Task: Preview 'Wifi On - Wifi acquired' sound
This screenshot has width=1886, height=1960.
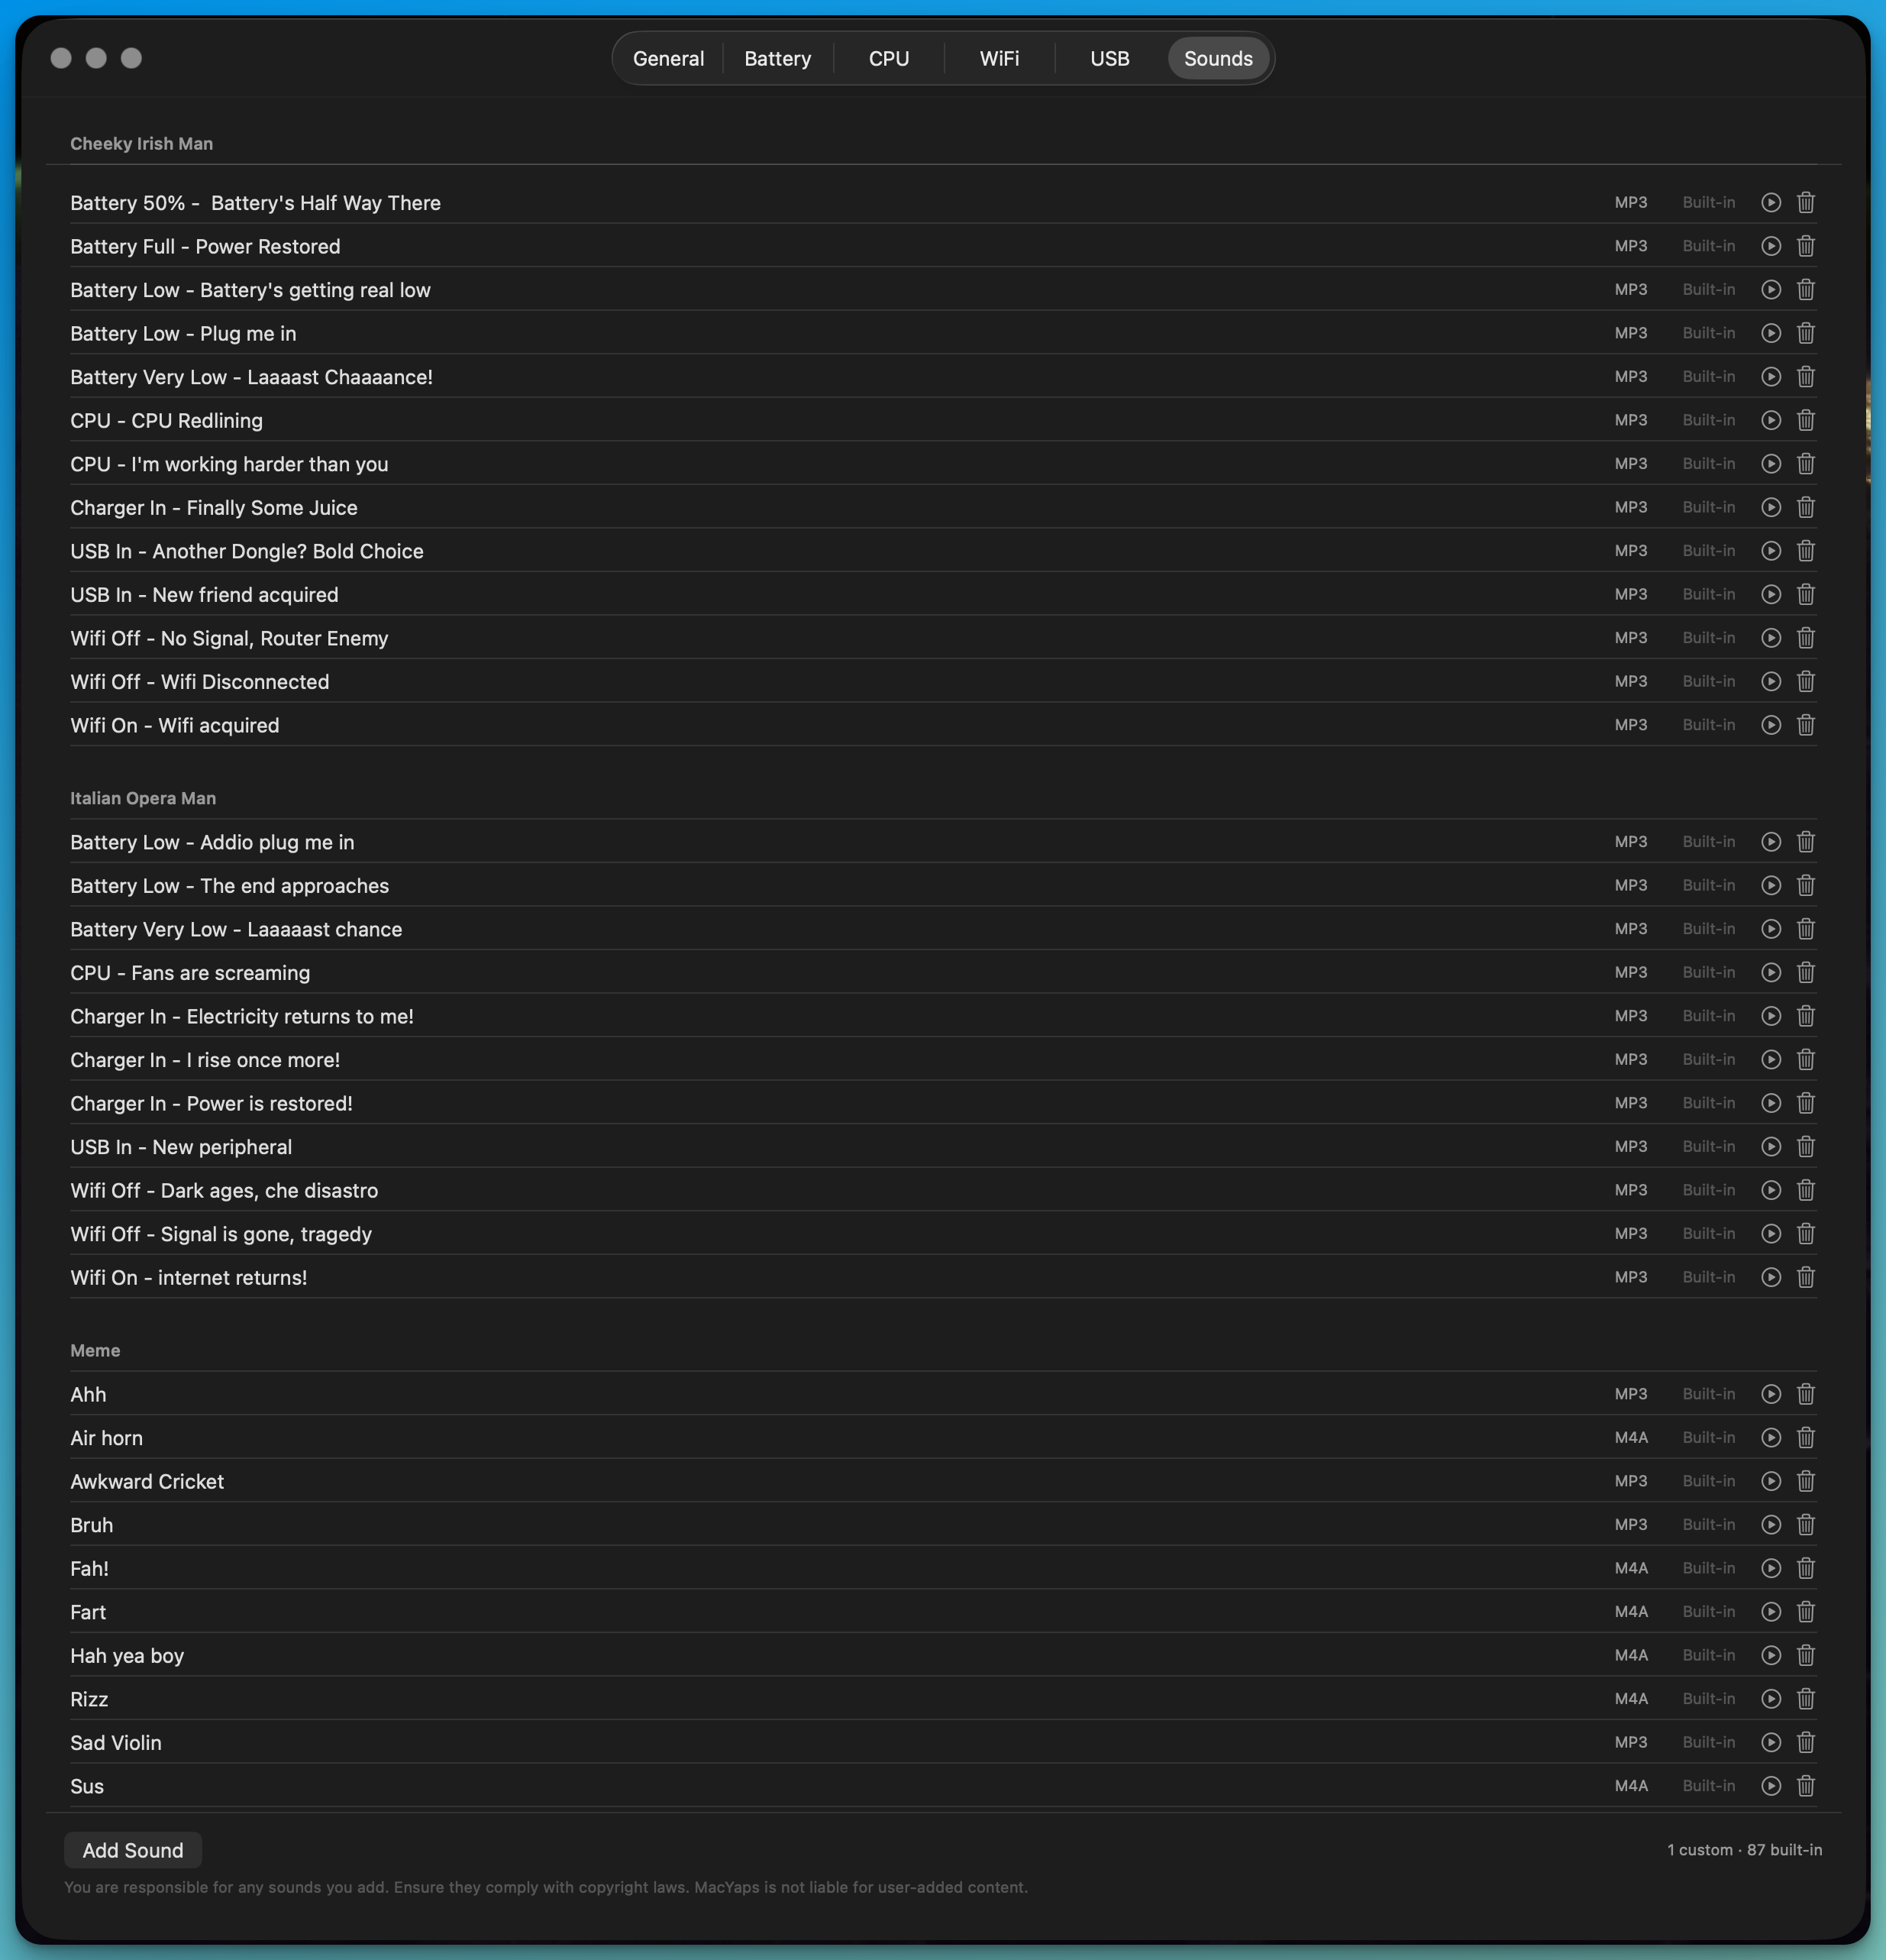Action: click(1770, 725)
